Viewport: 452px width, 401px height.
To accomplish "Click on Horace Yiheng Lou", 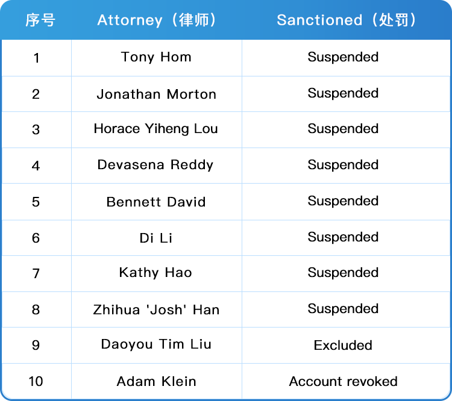I will coord(156,129).
